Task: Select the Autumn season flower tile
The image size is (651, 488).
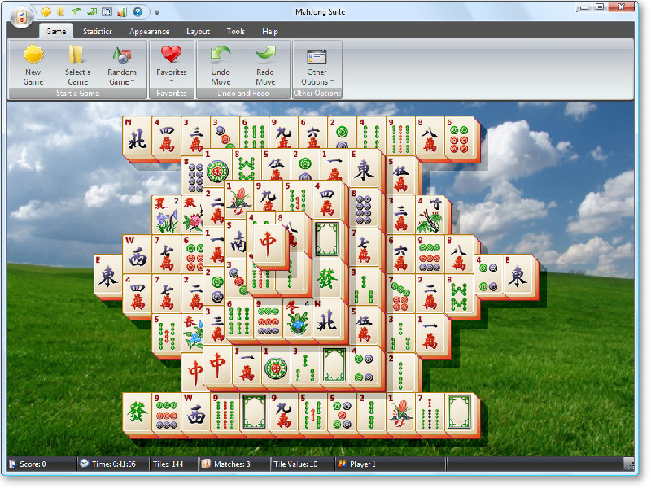Action: click(192, 215)
